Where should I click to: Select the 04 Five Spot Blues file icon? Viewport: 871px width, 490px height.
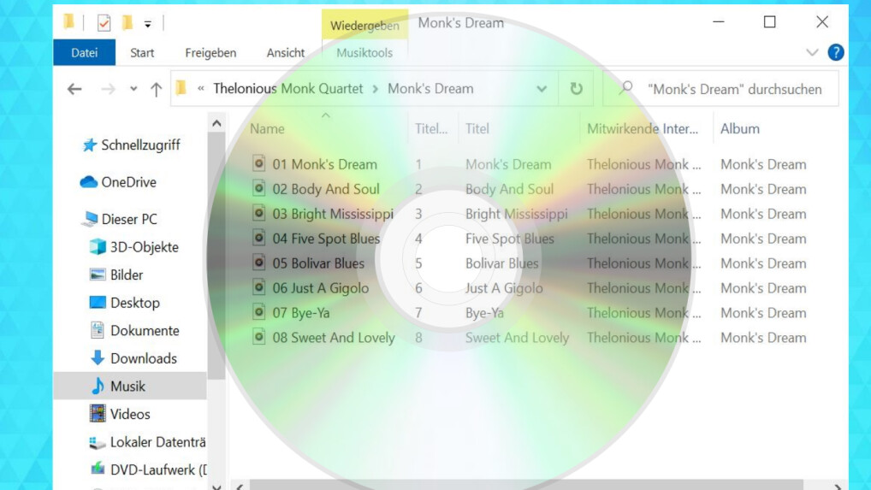(x=258, y=238)
